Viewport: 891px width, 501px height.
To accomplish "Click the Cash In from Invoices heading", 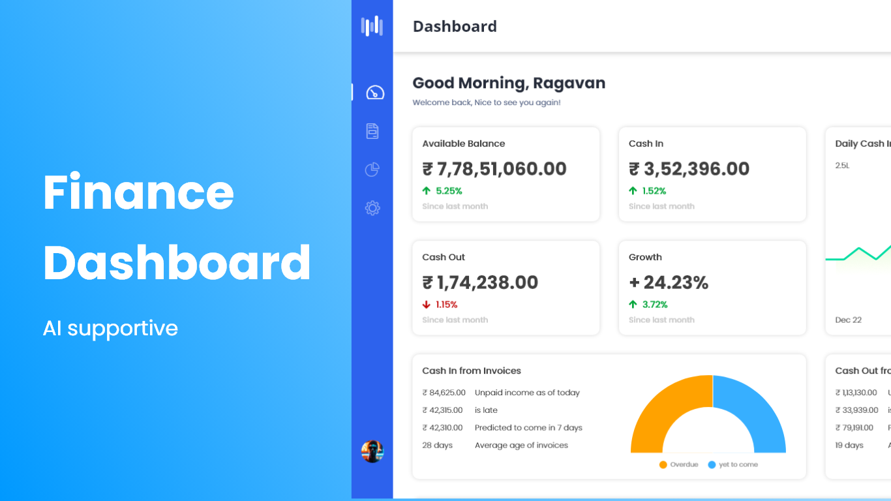I will (472, 371).
